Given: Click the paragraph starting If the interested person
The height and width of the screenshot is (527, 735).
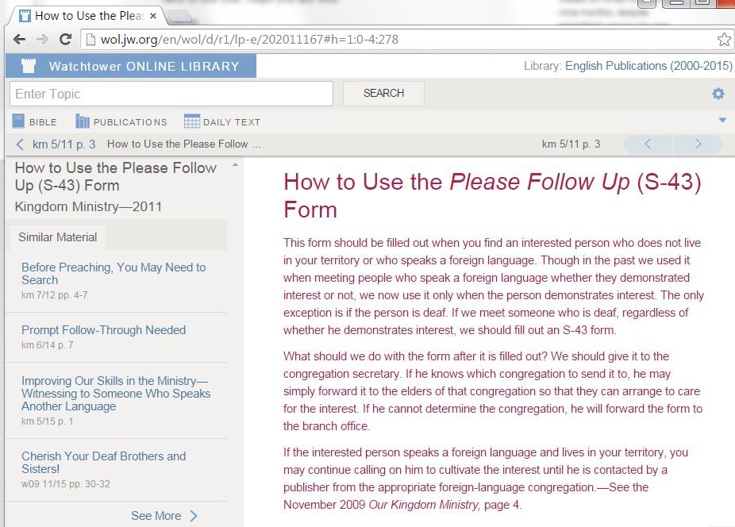Looking at the screenshot, I should [486, 479].
